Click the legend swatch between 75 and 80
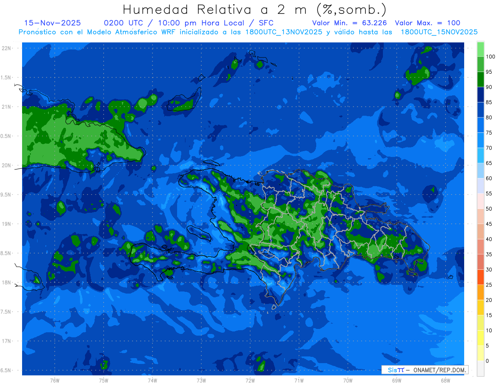500x386 pixels. pyautogui.click(x=480, y=125)
